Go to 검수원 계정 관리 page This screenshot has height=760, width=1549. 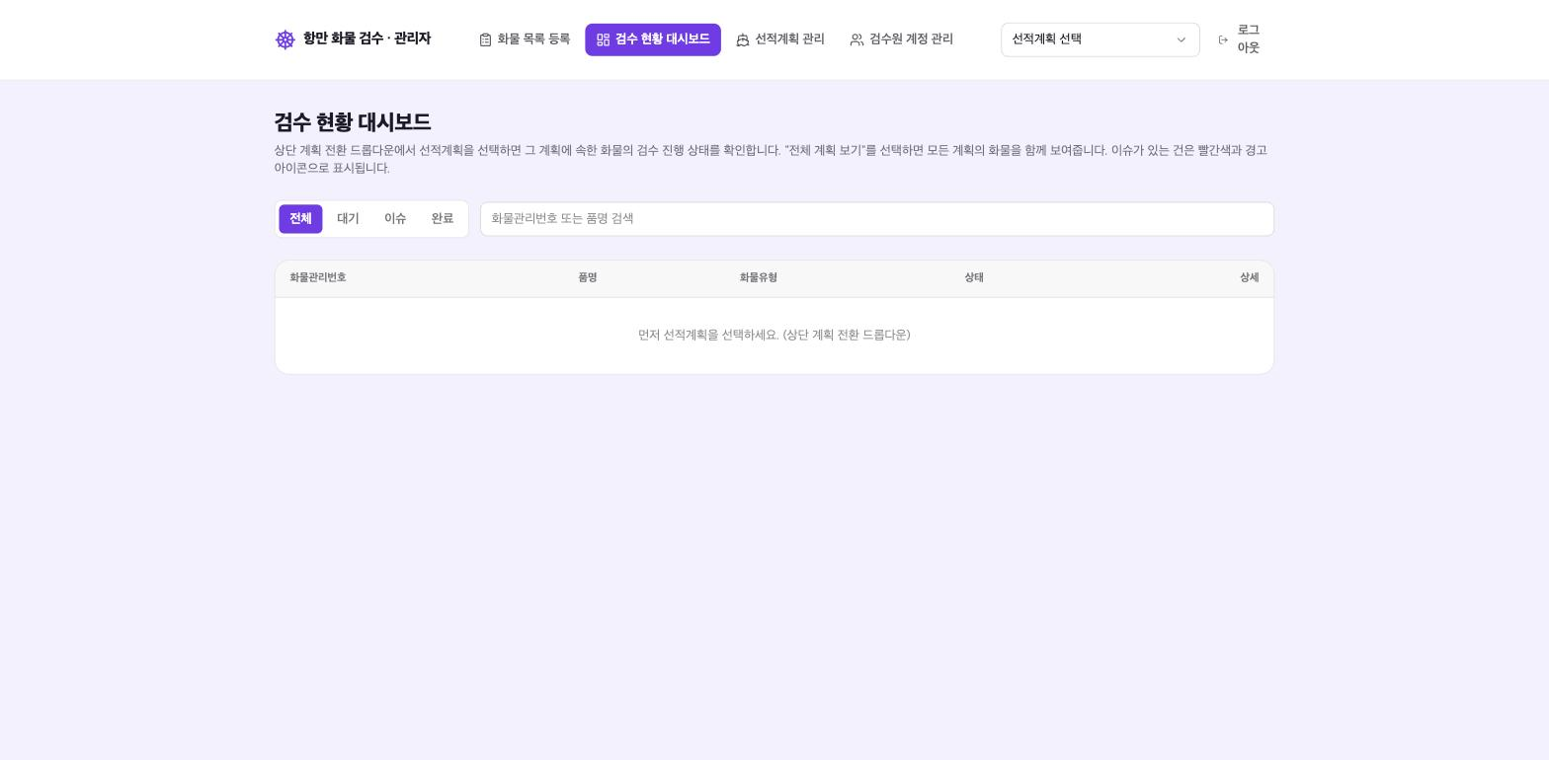901,39
